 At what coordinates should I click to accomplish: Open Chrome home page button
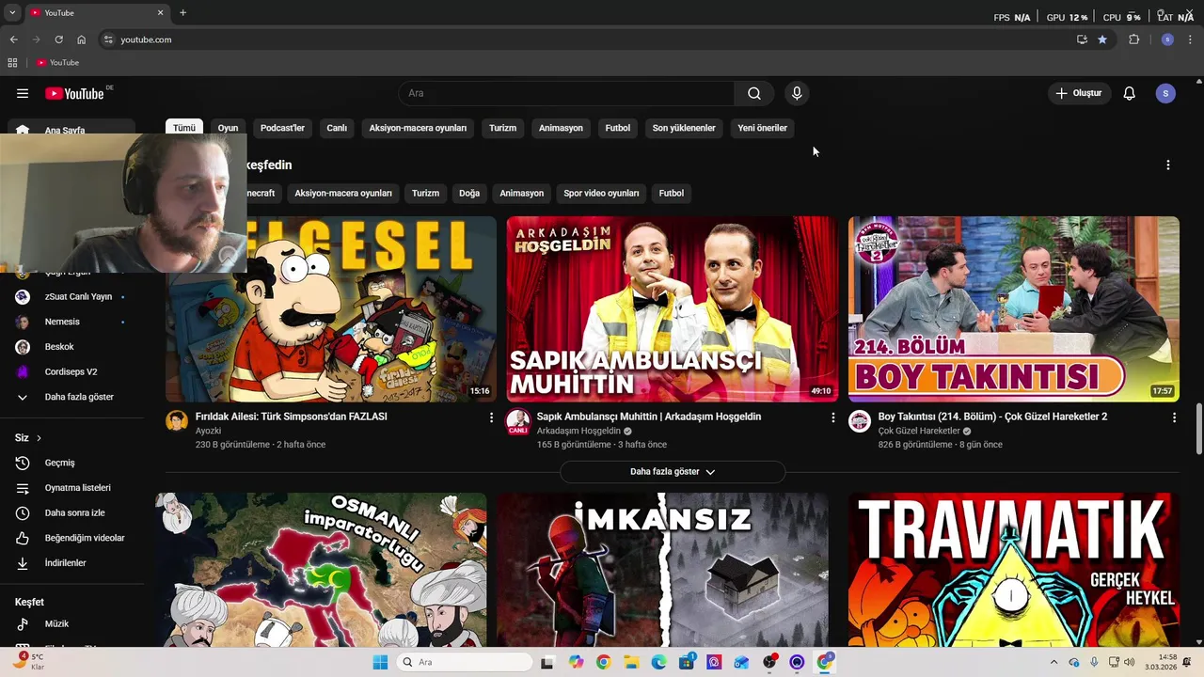82,39
